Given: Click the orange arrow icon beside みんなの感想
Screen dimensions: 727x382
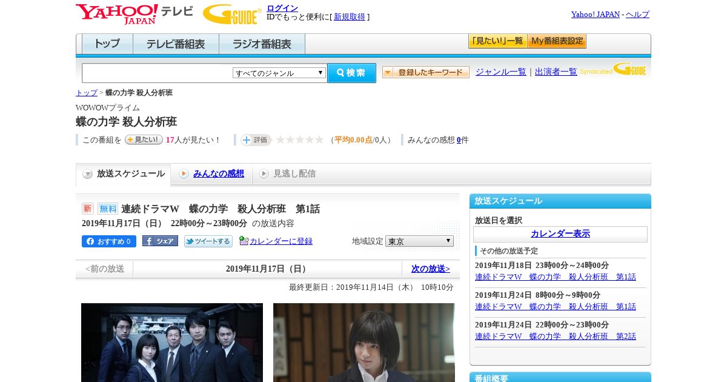Looking at the screenshot, I should (x=184, y=174).
